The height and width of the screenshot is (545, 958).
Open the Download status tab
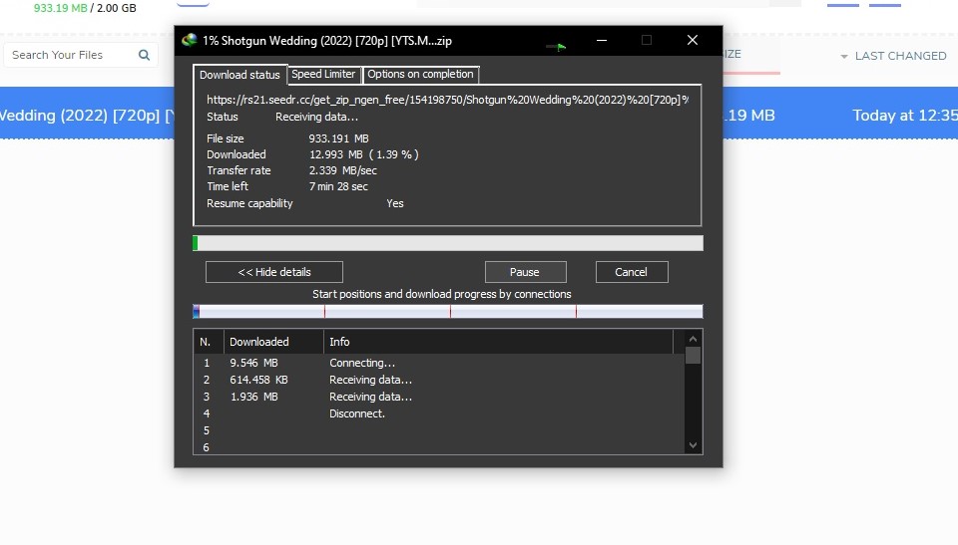point(239,75)
